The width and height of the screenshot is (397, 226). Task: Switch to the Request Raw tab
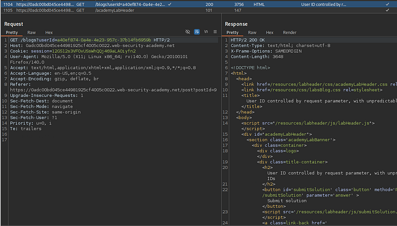tap(31, 32)
